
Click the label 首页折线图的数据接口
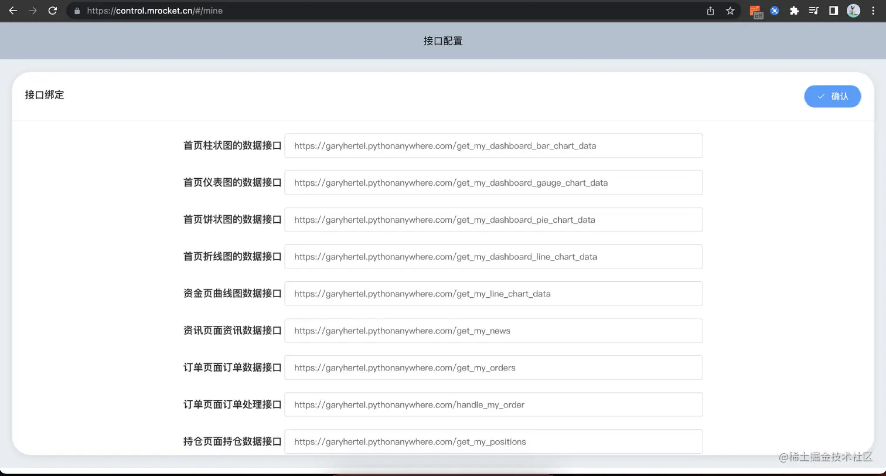tap(233, 256)
